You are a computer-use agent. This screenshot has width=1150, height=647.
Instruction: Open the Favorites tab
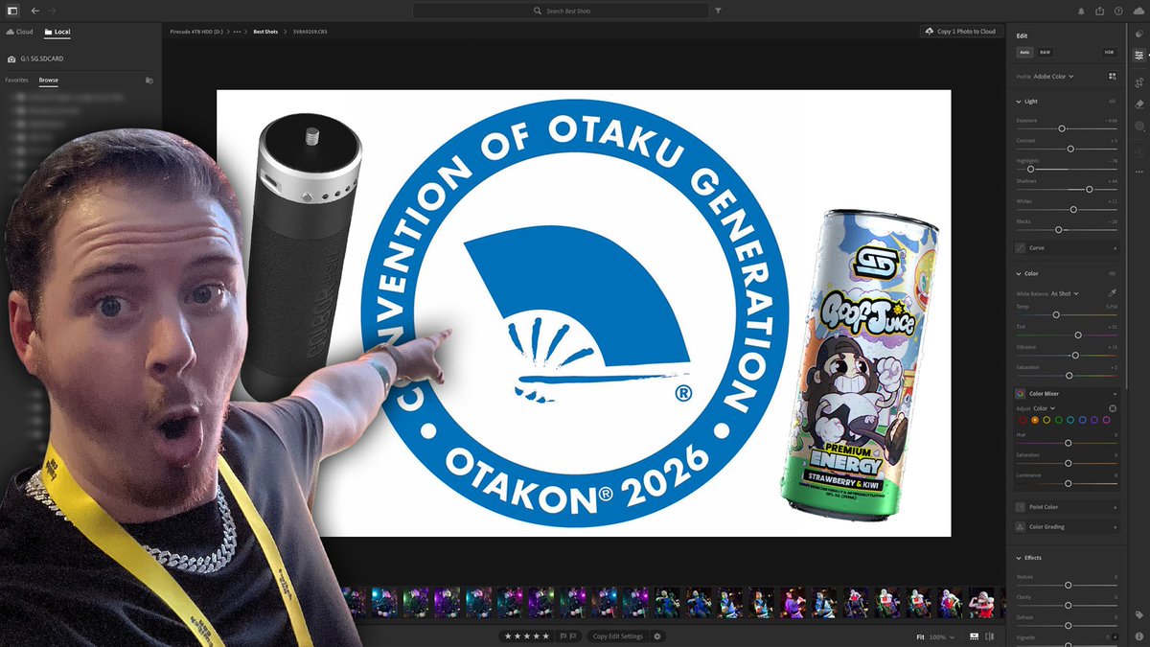tap(17, 81)
